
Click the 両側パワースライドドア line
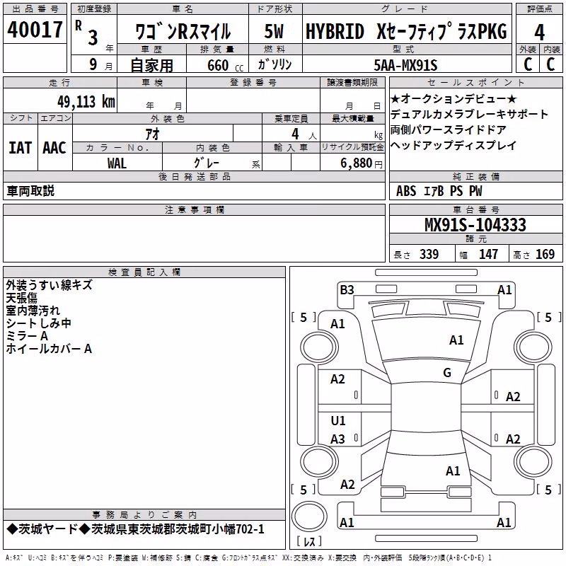tap(449, 129)
